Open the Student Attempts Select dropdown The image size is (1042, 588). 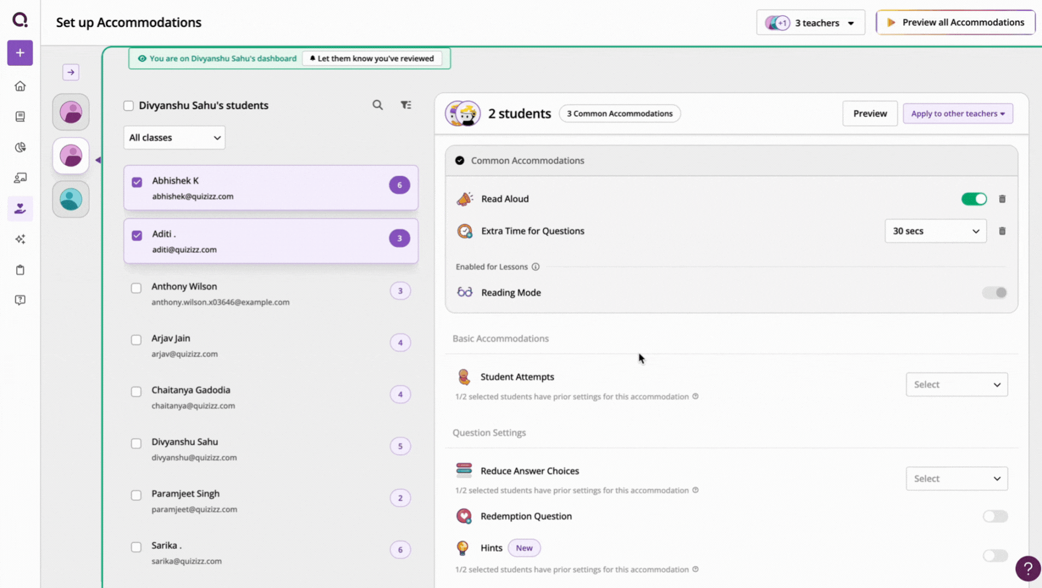coord(956,384)
